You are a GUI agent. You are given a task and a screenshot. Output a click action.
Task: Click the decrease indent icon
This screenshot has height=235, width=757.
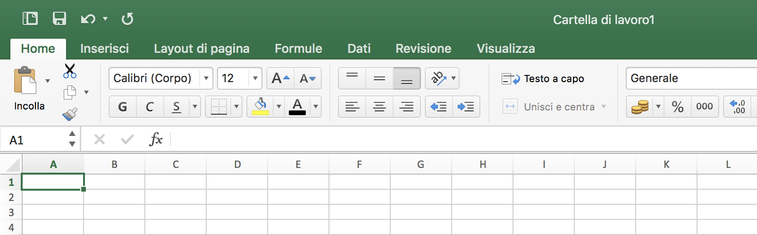(439, 107)
